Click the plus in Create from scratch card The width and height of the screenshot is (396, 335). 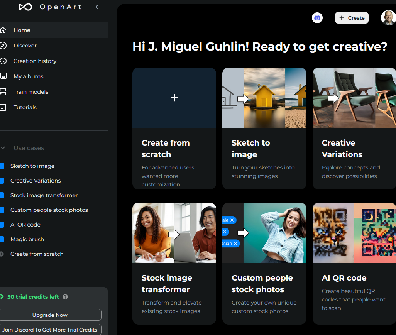(174, 98)
